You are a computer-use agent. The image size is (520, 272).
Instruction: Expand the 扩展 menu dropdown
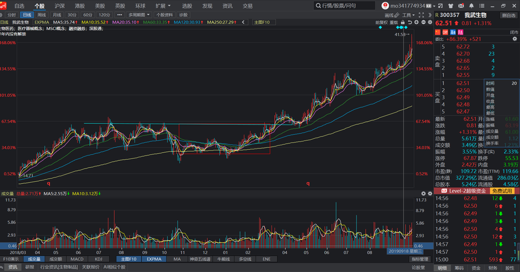pyautogui.click(x=163, y=5)
